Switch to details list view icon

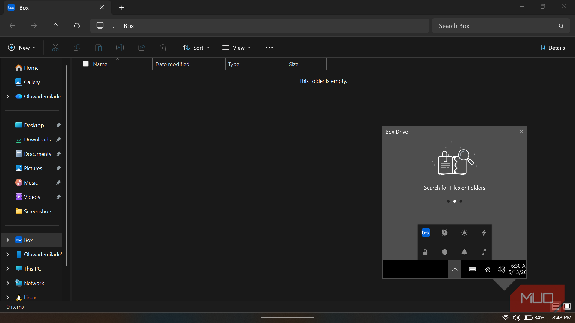[x=556, y=307]
